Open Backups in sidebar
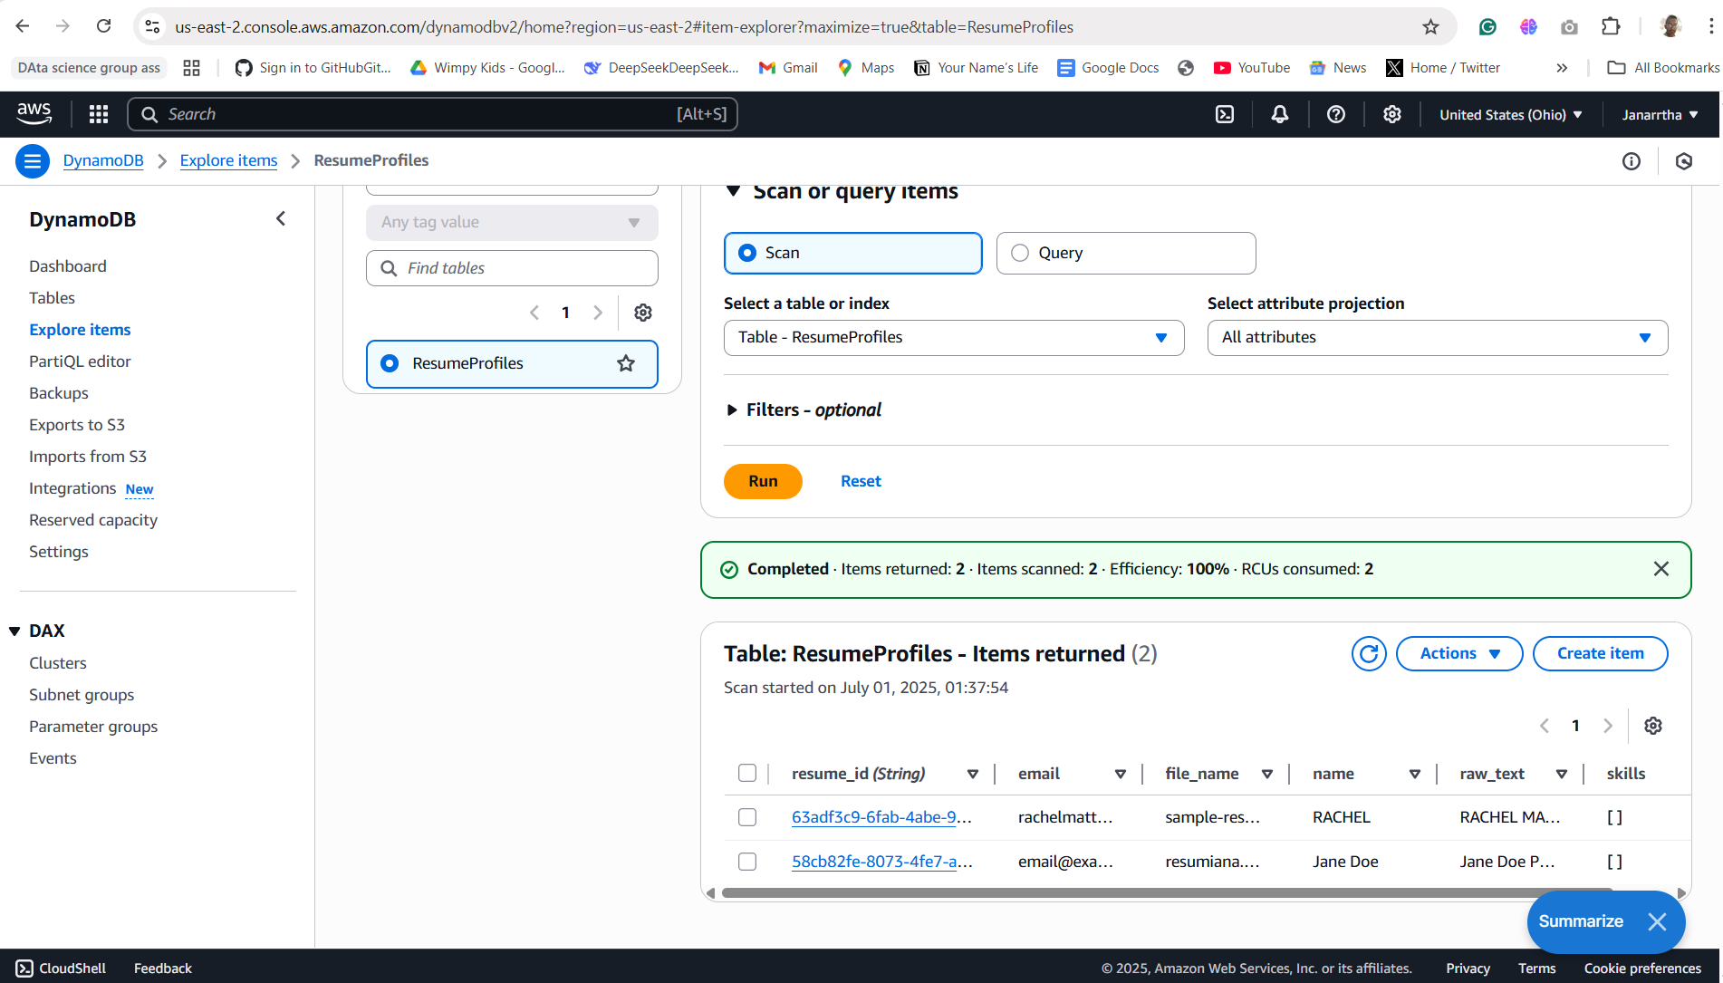This screenshot has height=983, width=1723. pos(59,393)
